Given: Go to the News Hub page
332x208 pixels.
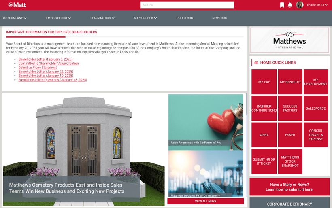Looking at the screenshot, I should click(219, 18).
